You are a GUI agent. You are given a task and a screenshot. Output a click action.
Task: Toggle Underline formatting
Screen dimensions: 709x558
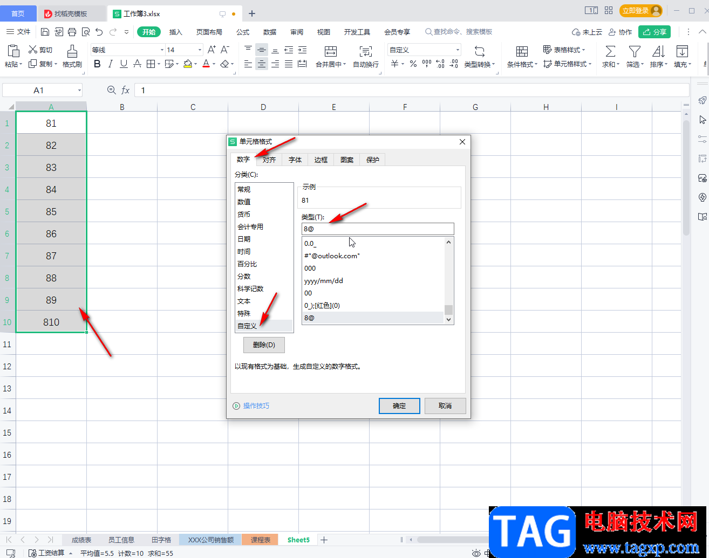[x=124, y=64]
